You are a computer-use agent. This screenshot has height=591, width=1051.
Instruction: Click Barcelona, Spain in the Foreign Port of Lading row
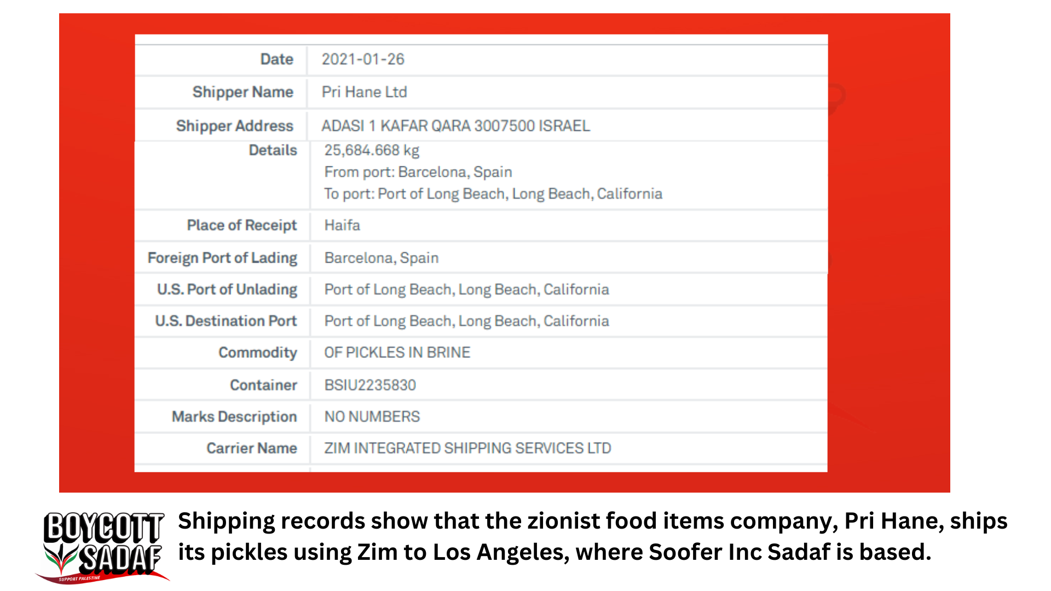click(x=381, y=258)
